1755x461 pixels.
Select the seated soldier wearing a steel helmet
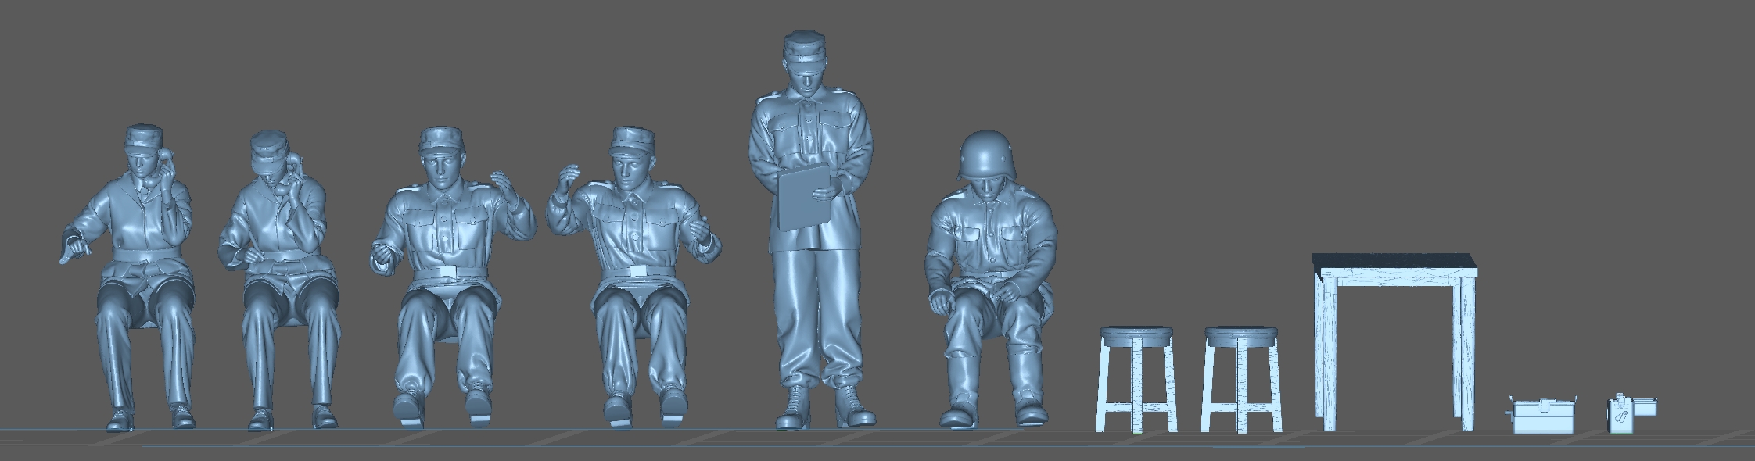tap(991, 278)
